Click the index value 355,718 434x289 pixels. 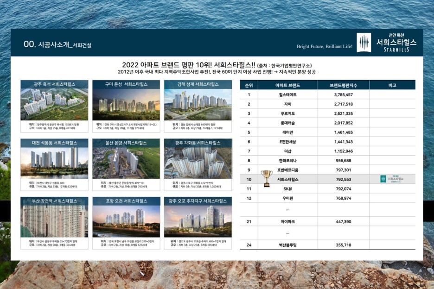(x=343, y=245)
